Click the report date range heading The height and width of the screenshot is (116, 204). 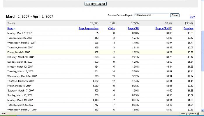[29, 17]
